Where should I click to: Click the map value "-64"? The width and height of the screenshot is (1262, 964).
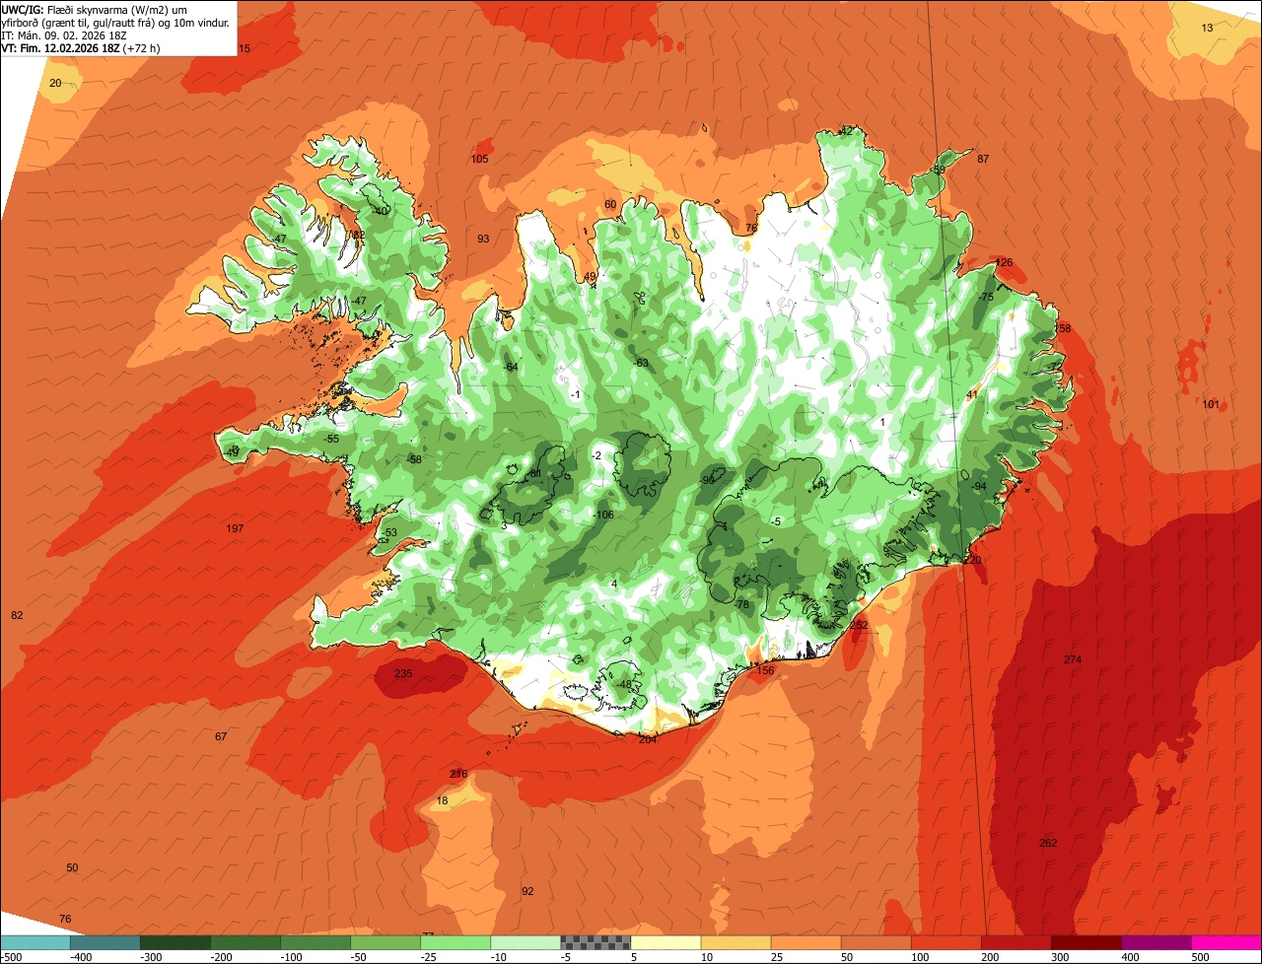[510, 367]
